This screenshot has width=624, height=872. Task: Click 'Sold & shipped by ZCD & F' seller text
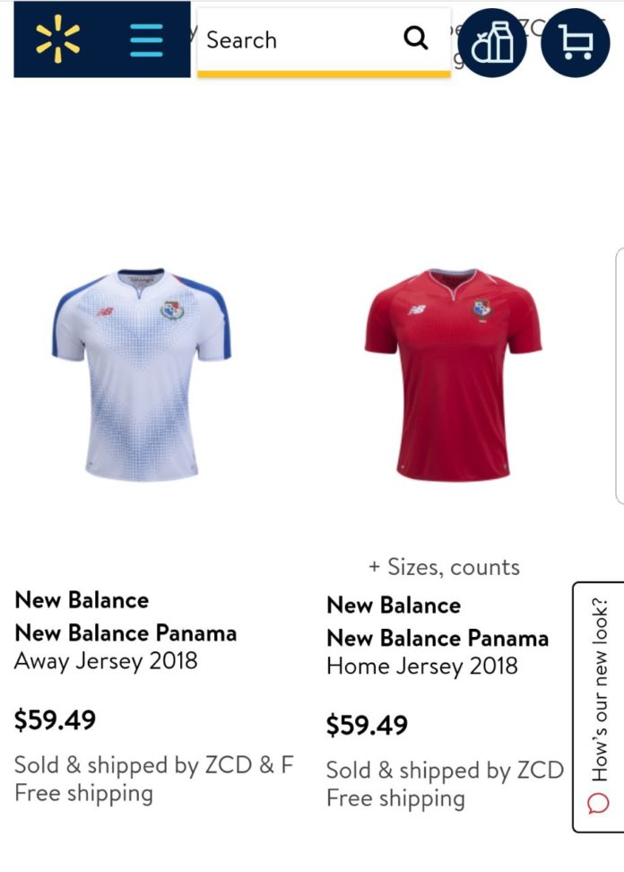click(154, 765)
